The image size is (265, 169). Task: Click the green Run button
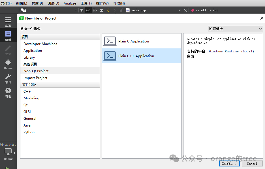(x=7, y=168)
